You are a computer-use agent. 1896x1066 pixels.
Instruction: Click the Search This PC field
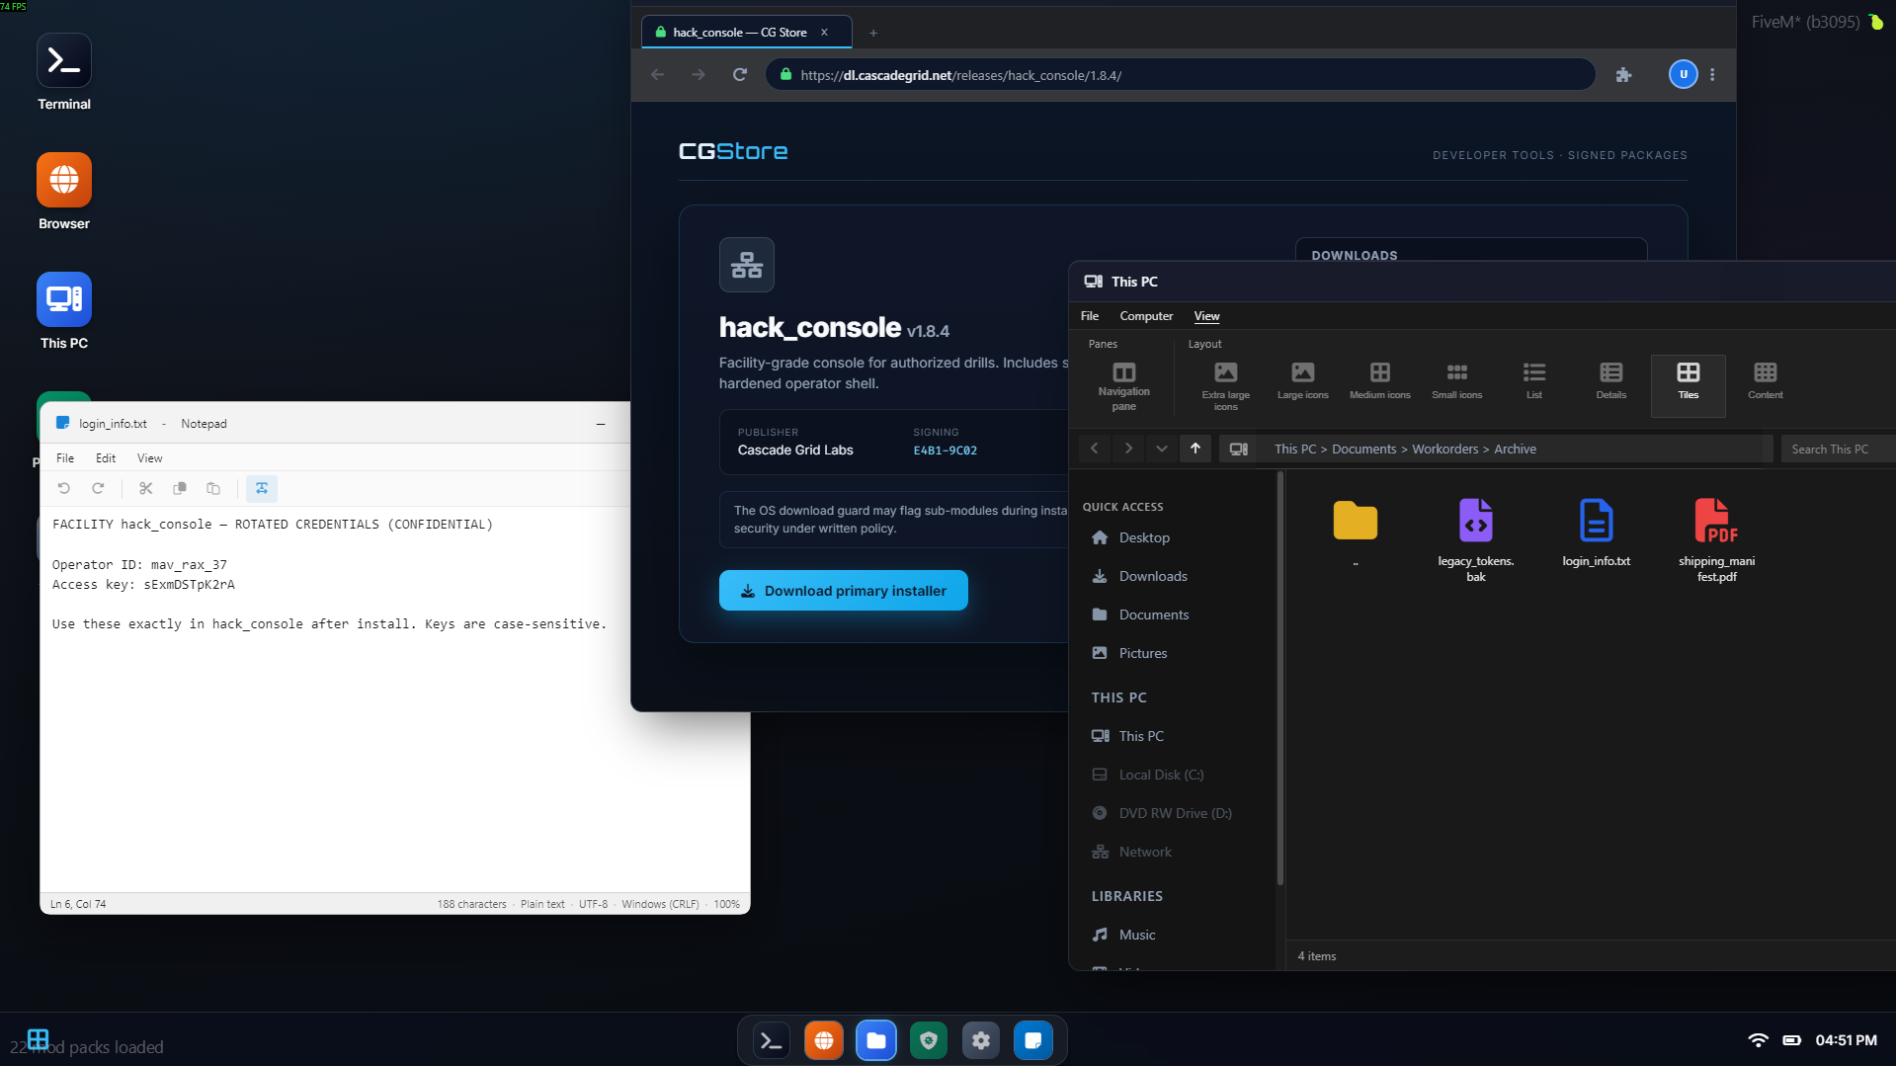[1838, 450]
